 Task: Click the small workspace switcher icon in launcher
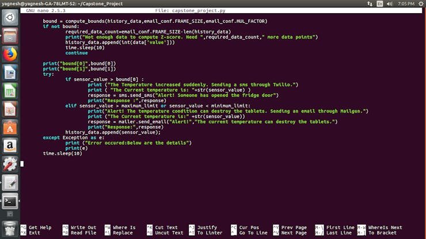(x=10, y=214)
